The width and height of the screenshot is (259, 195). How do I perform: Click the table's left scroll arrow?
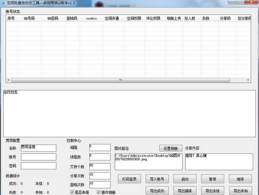click(x=9, y=80)
